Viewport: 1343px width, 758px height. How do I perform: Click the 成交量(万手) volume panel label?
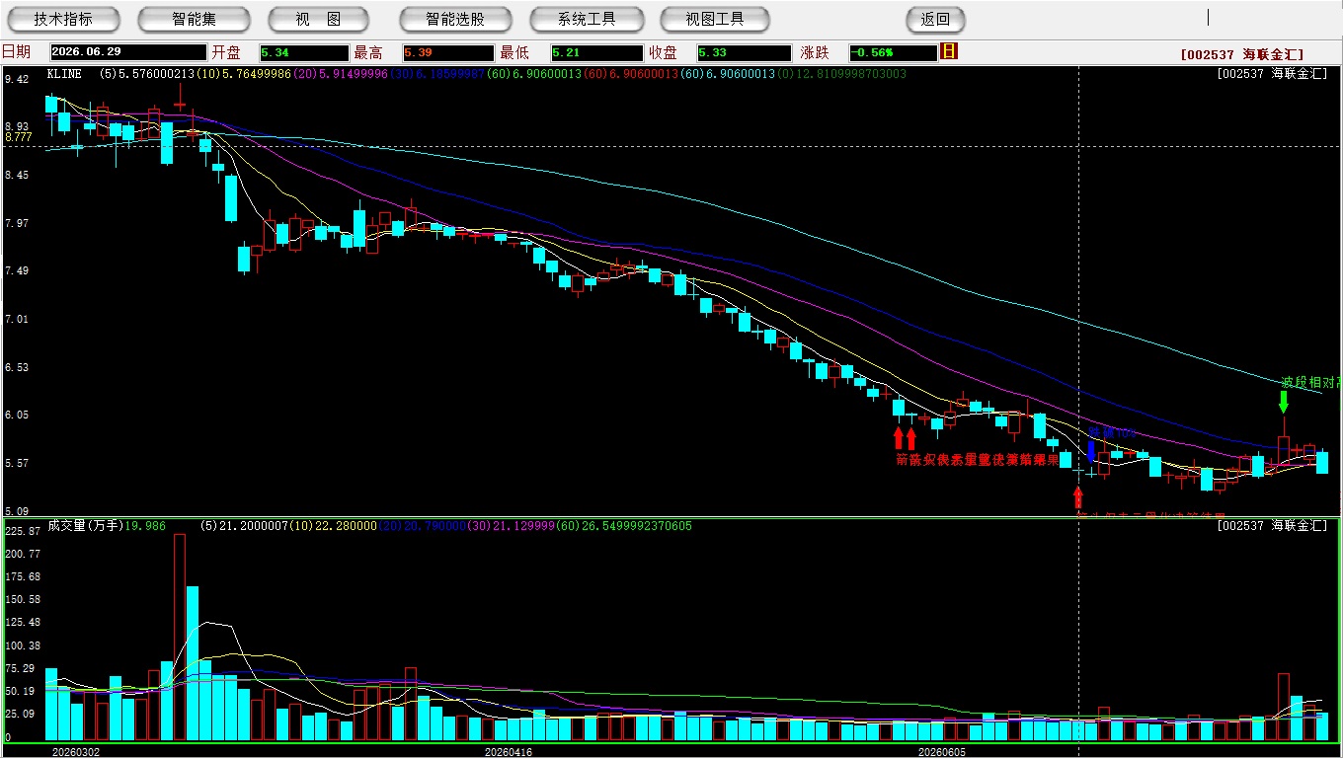[x=85, y=526]
